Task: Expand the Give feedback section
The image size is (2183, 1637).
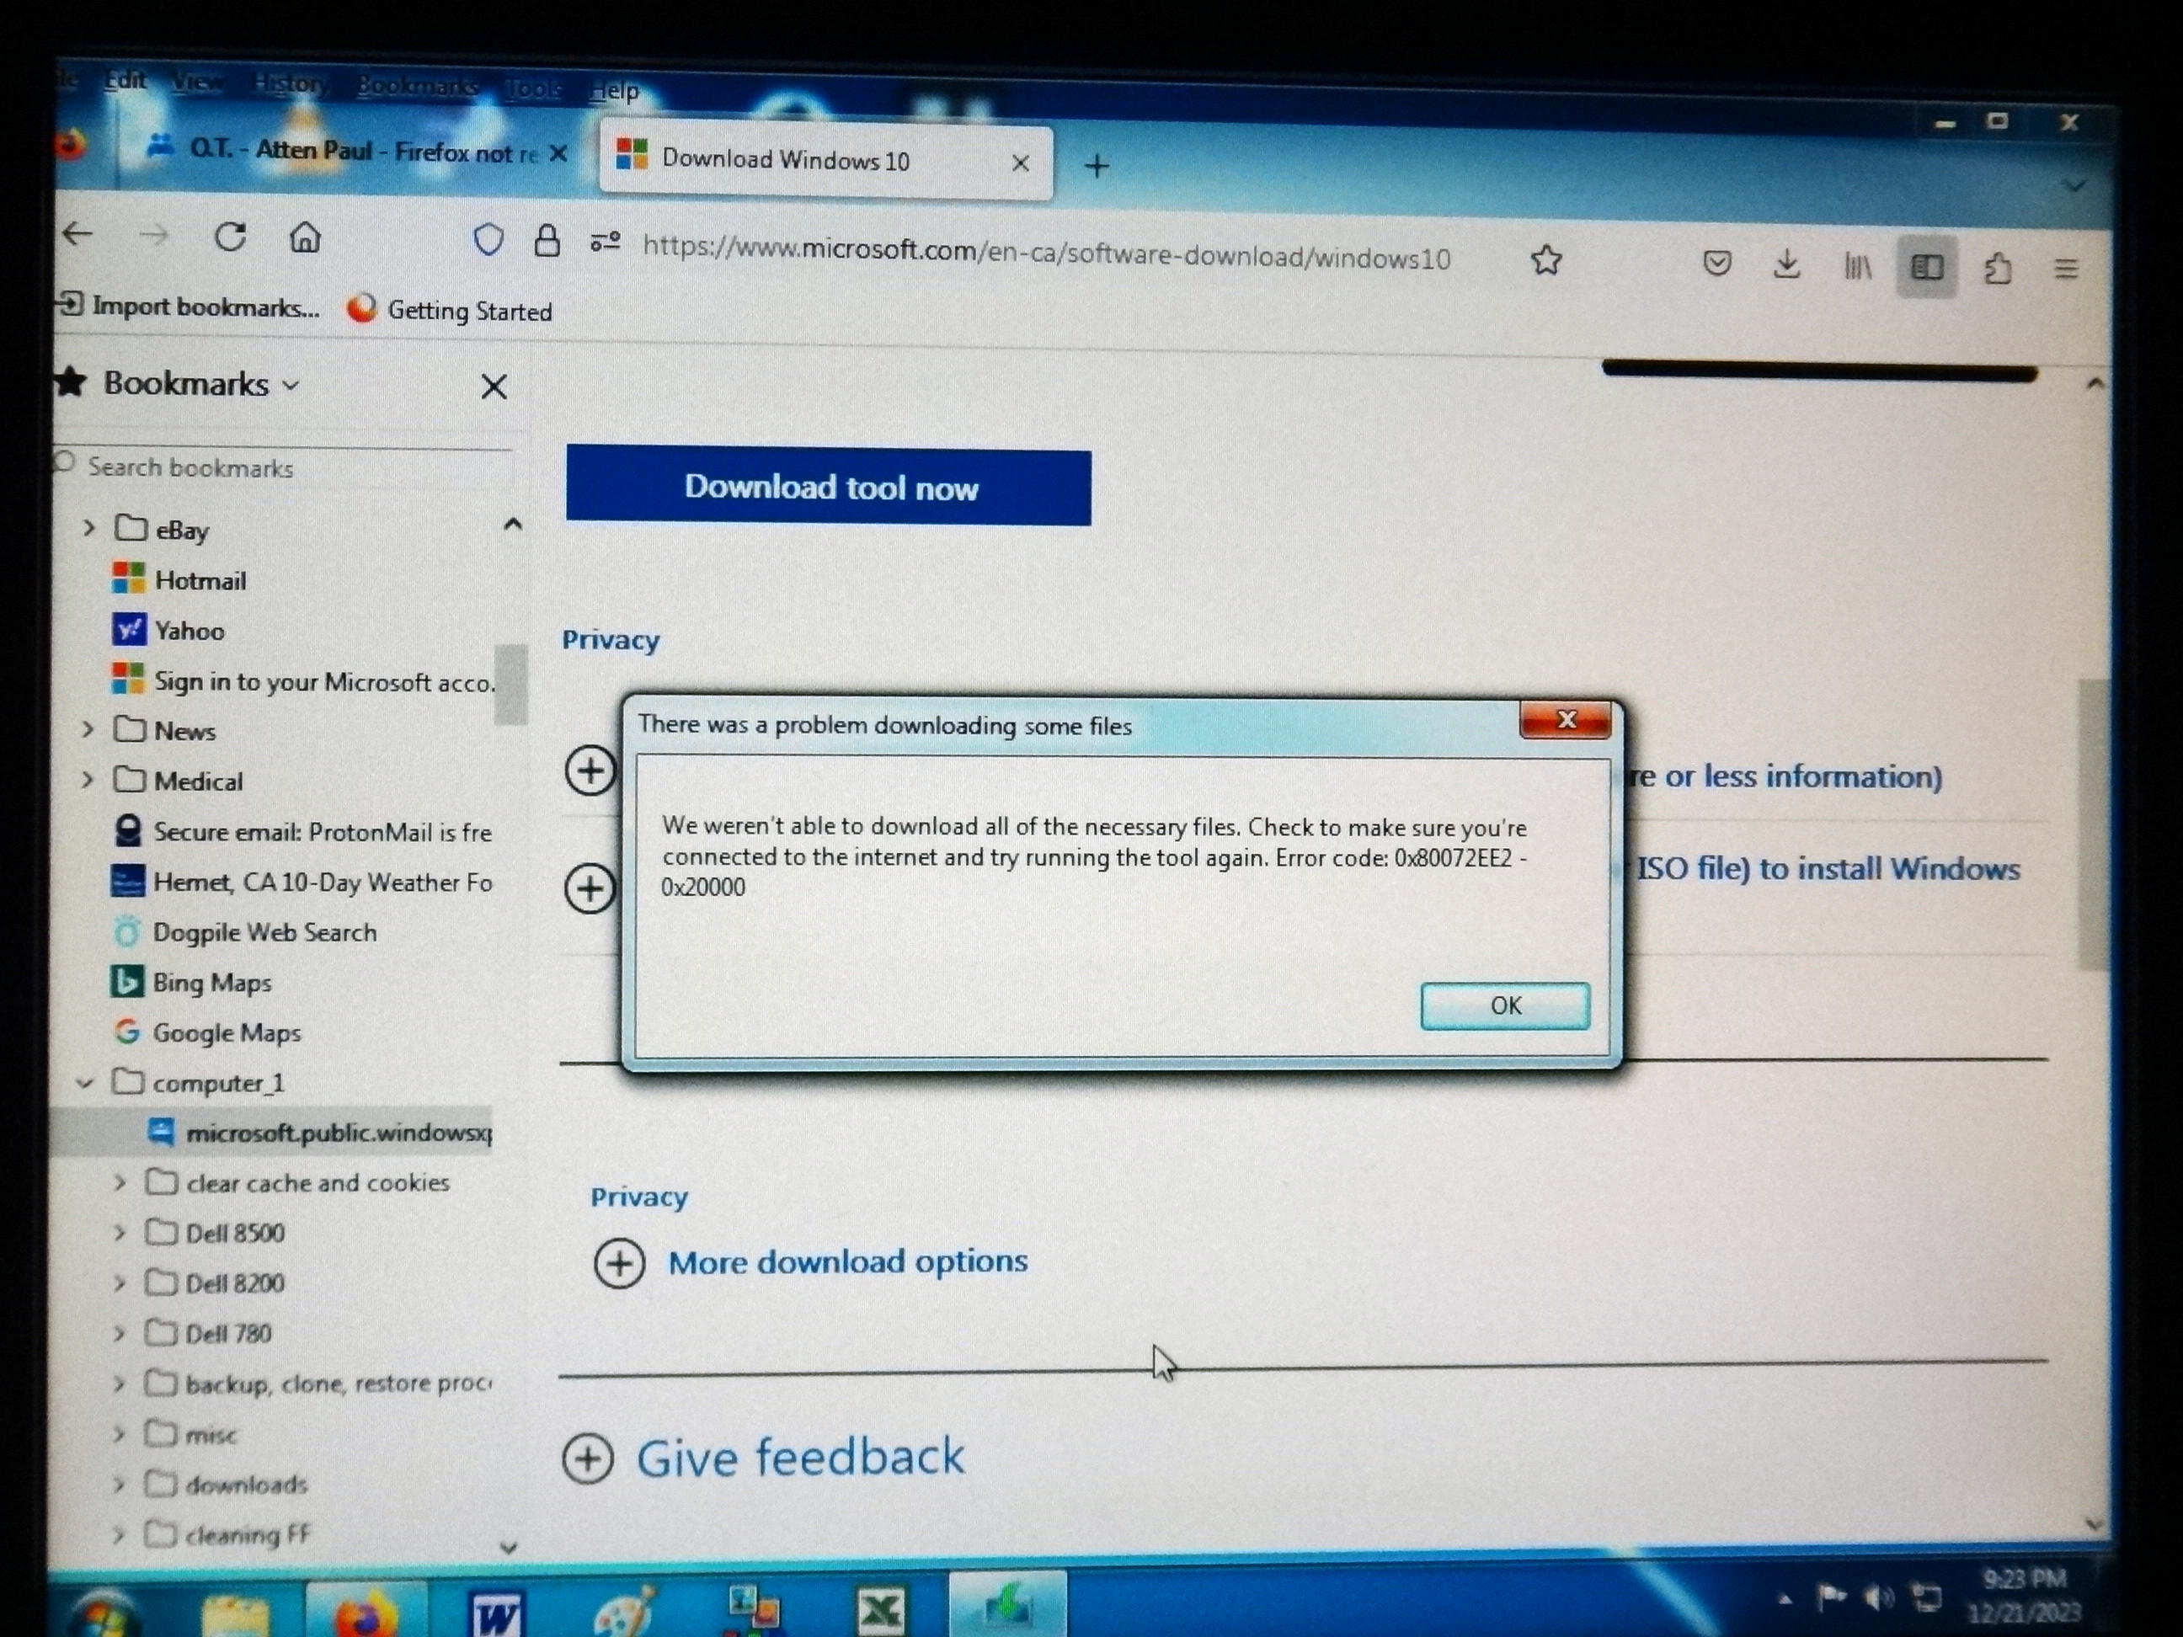Action: [764, 1458]
